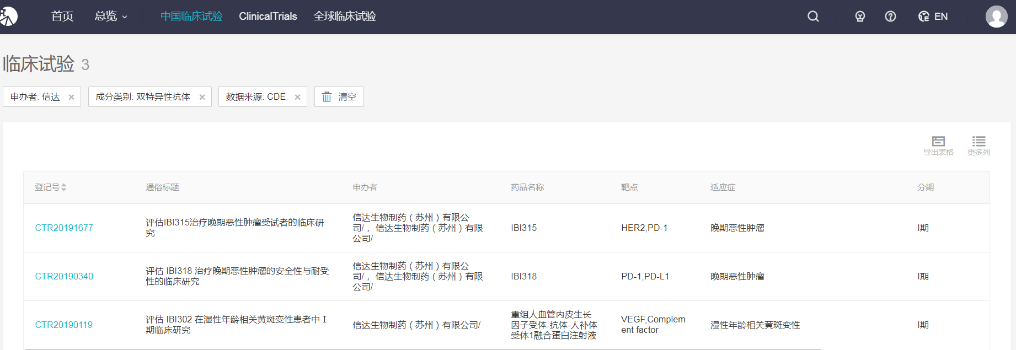Click indication 湿性年龄相关黄斑变性
The height and width of the screenshot is (350, 1016).
tap(755, 325)
